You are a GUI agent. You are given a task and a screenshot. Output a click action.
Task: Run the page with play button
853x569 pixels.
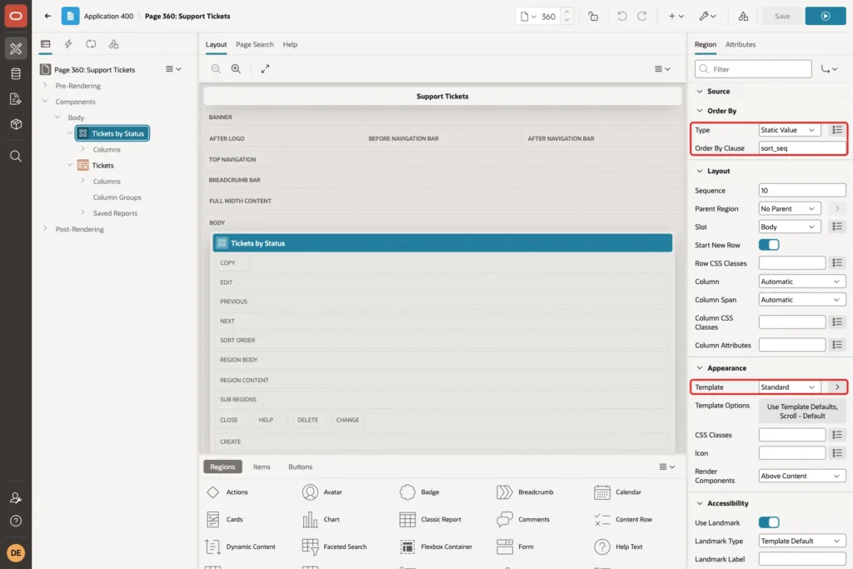point(826,17)
